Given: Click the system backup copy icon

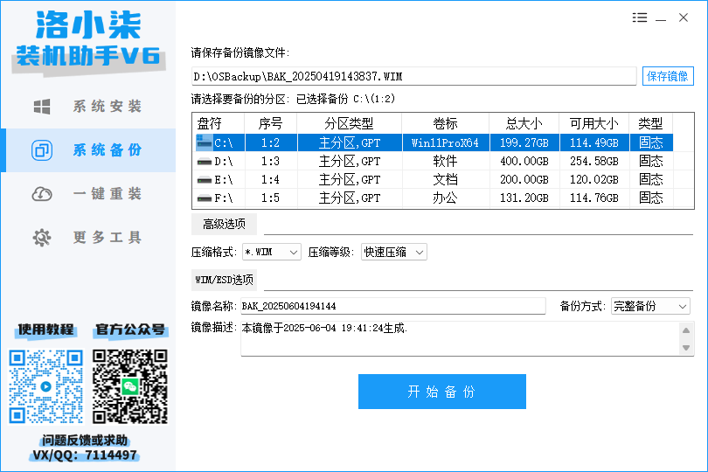Looking at the screenshot, I should coord(42,150).
